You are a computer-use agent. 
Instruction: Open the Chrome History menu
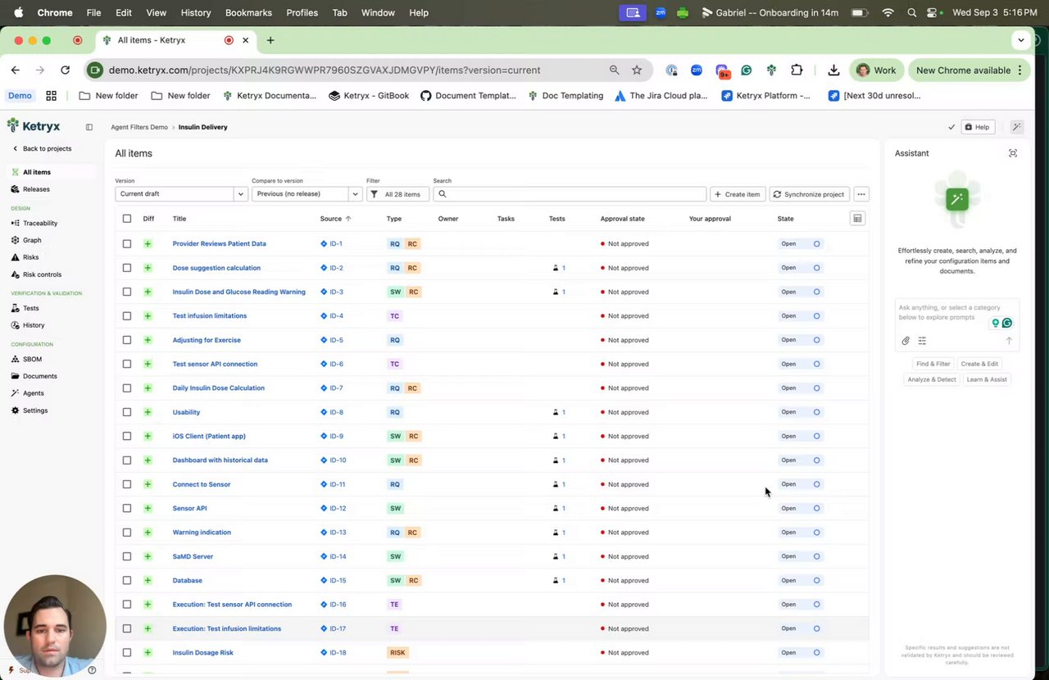click(195, 12)
